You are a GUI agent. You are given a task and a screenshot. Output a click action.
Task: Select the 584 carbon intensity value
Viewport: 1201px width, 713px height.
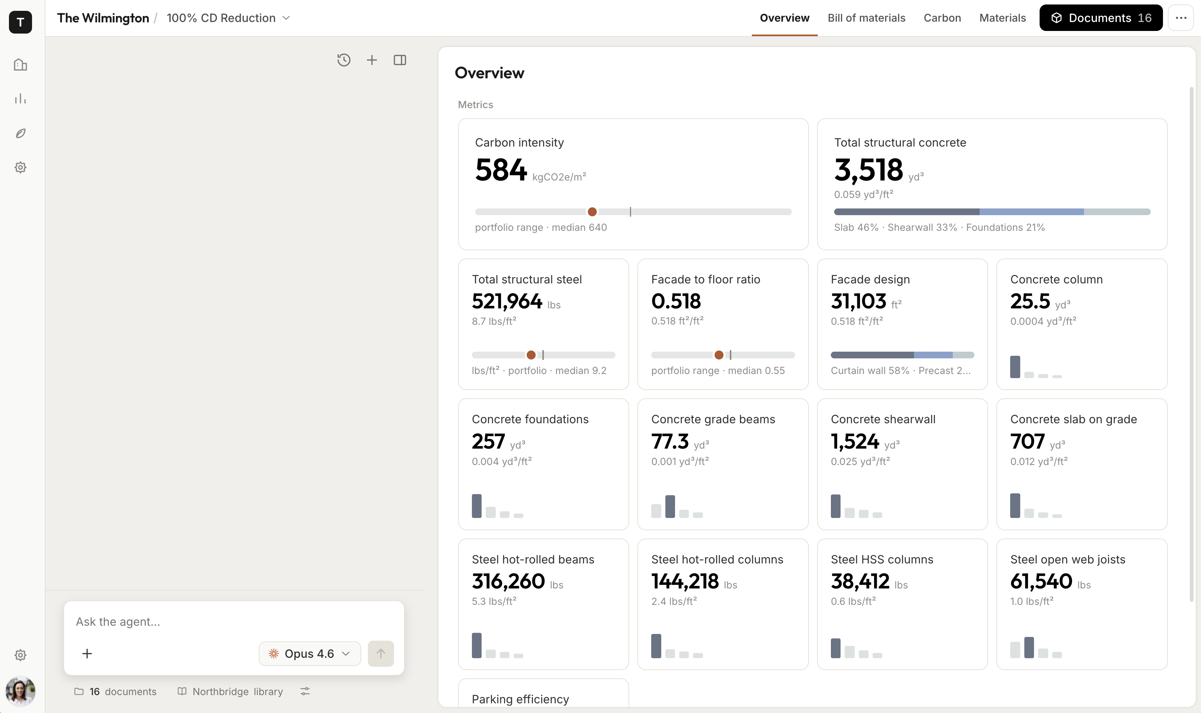(x=501, y=170)
